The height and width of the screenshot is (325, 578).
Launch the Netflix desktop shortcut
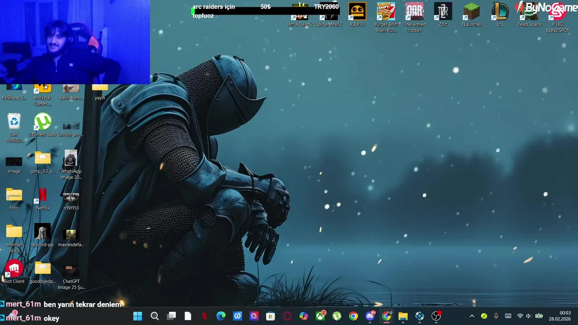point(42,199)
